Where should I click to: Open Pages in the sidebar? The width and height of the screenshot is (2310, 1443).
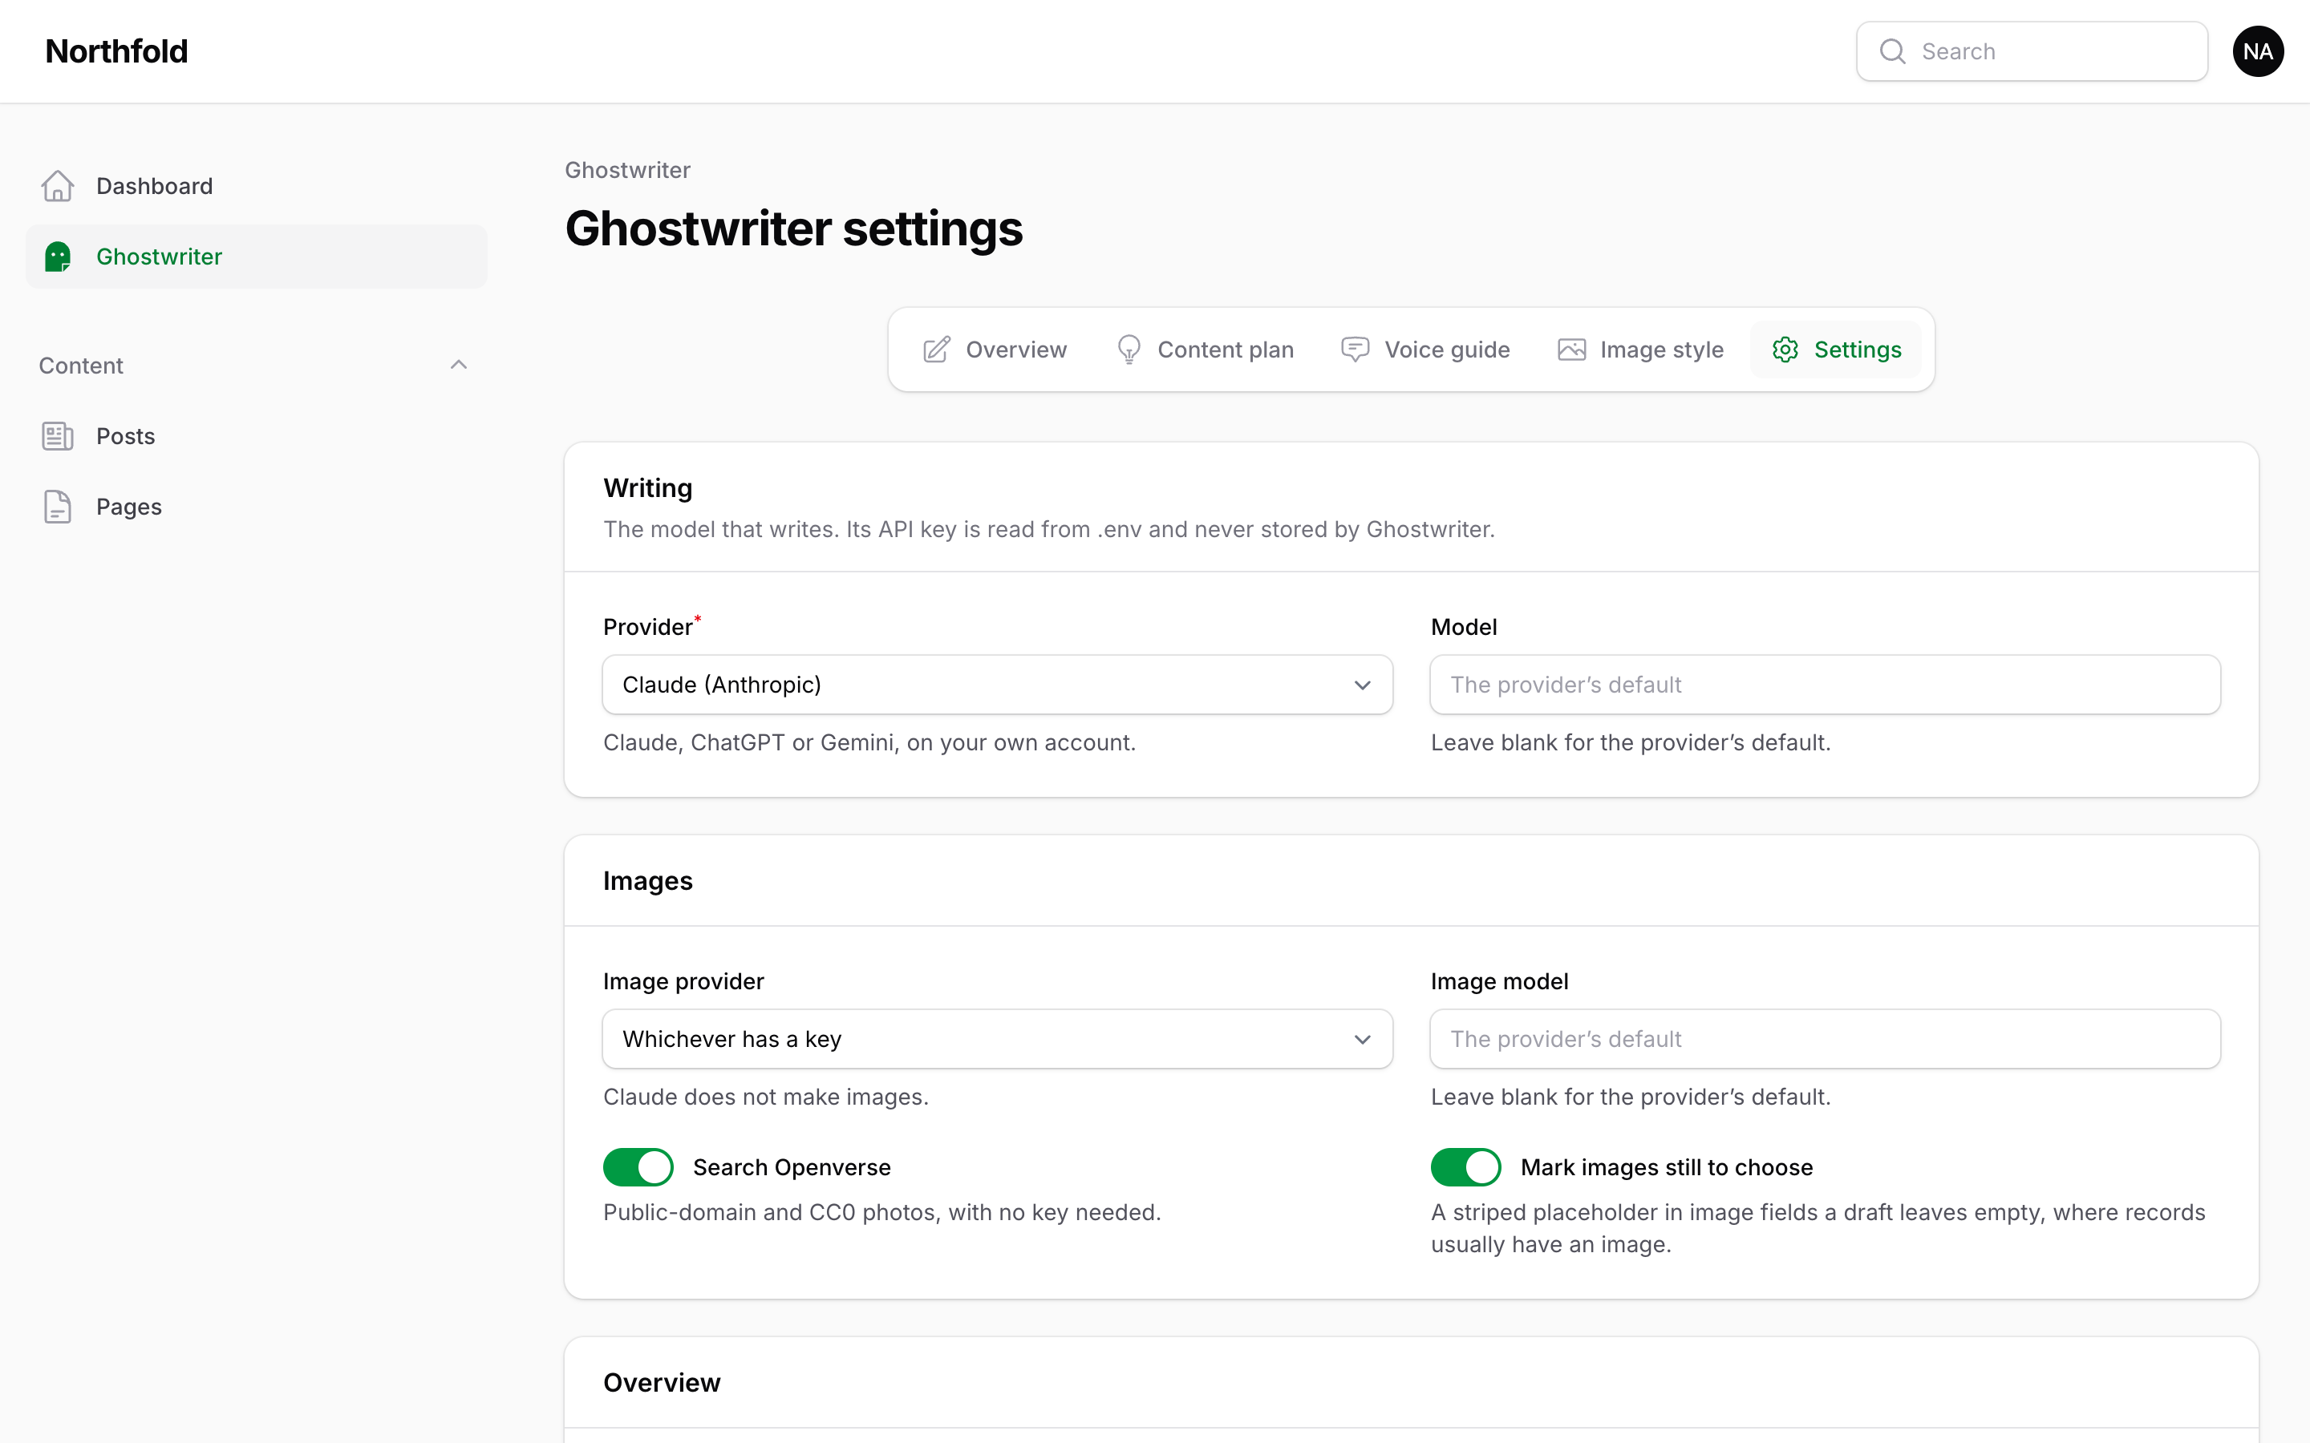point(257,507)
